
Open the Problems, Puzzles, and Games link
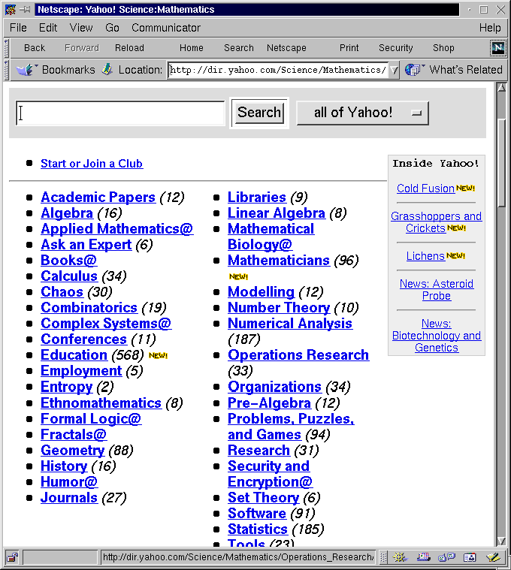(291, 427)
